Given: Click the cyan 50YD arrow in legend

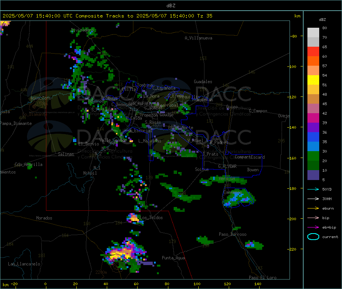Looking at the screenshot, I should 313,189.
